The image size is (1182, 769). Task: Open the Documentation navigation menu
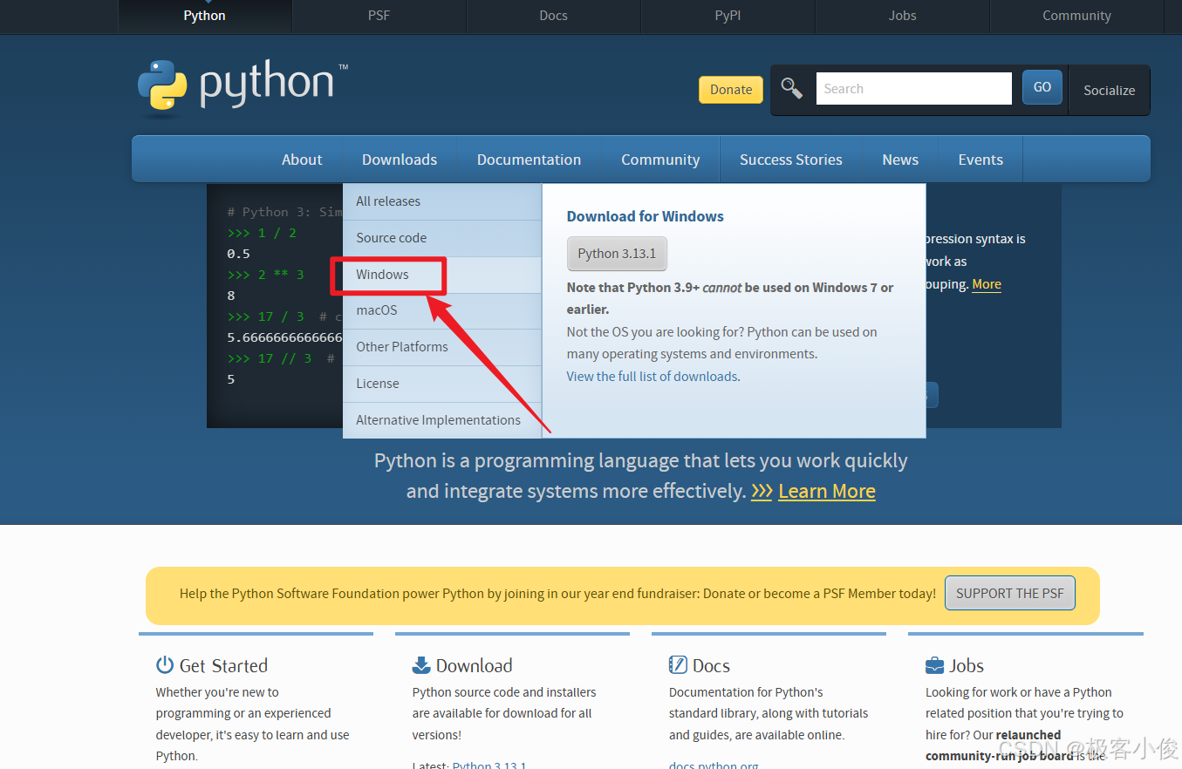coord(529,160)
